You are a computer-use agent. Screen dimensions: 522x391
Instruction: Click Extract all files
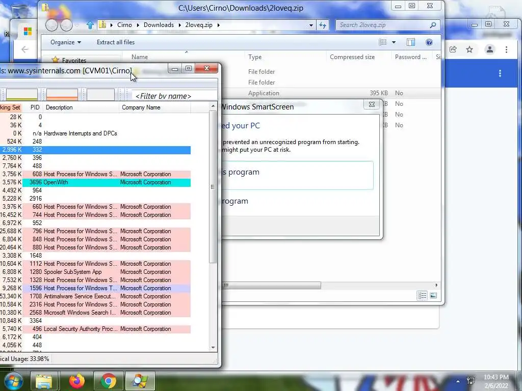click(x=116, y=42)
